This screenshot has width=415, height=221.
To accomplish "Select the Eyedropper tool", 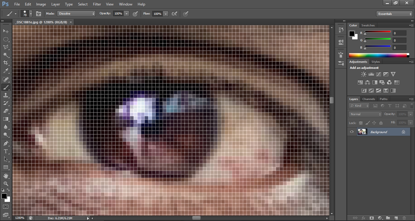I will pos(6,71).
